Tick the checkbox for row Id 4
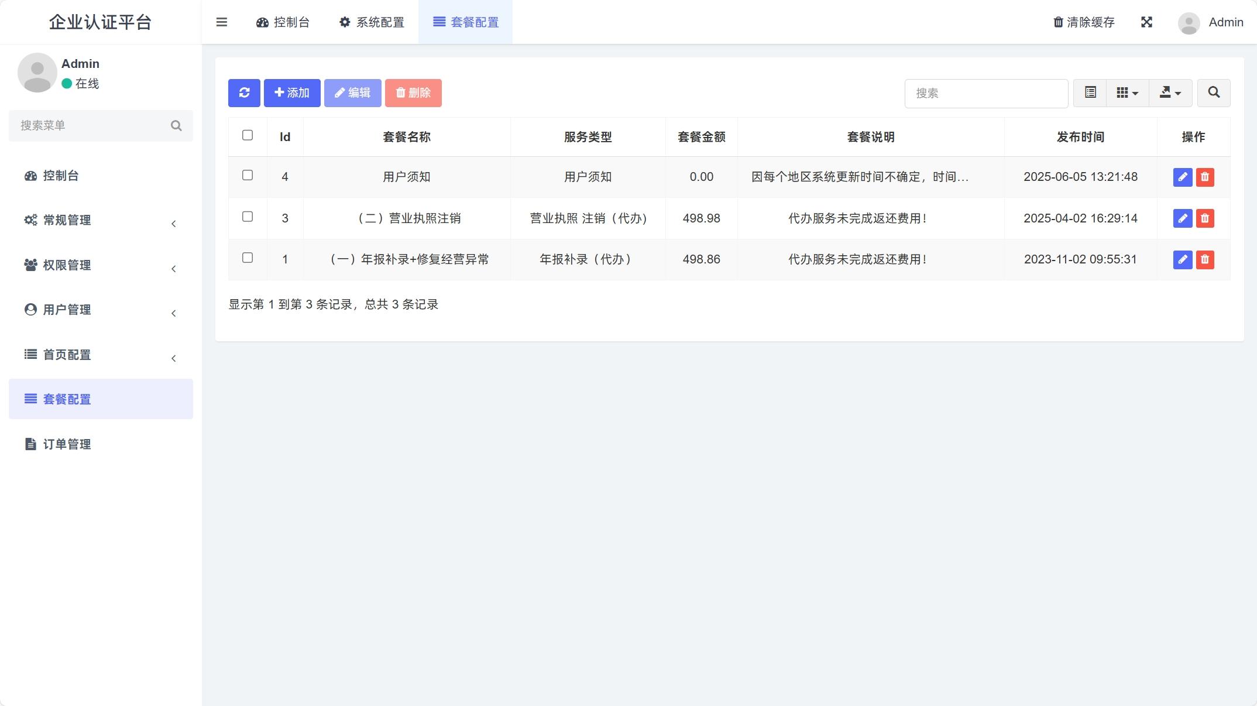Viewport: 1257px width, 706px height. tap(248, 176)
